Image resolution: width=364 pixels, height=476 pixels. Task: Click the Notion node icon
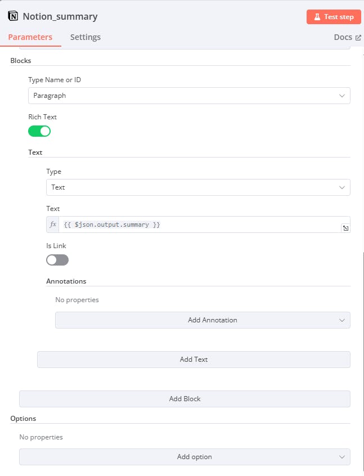coord(13,16)
